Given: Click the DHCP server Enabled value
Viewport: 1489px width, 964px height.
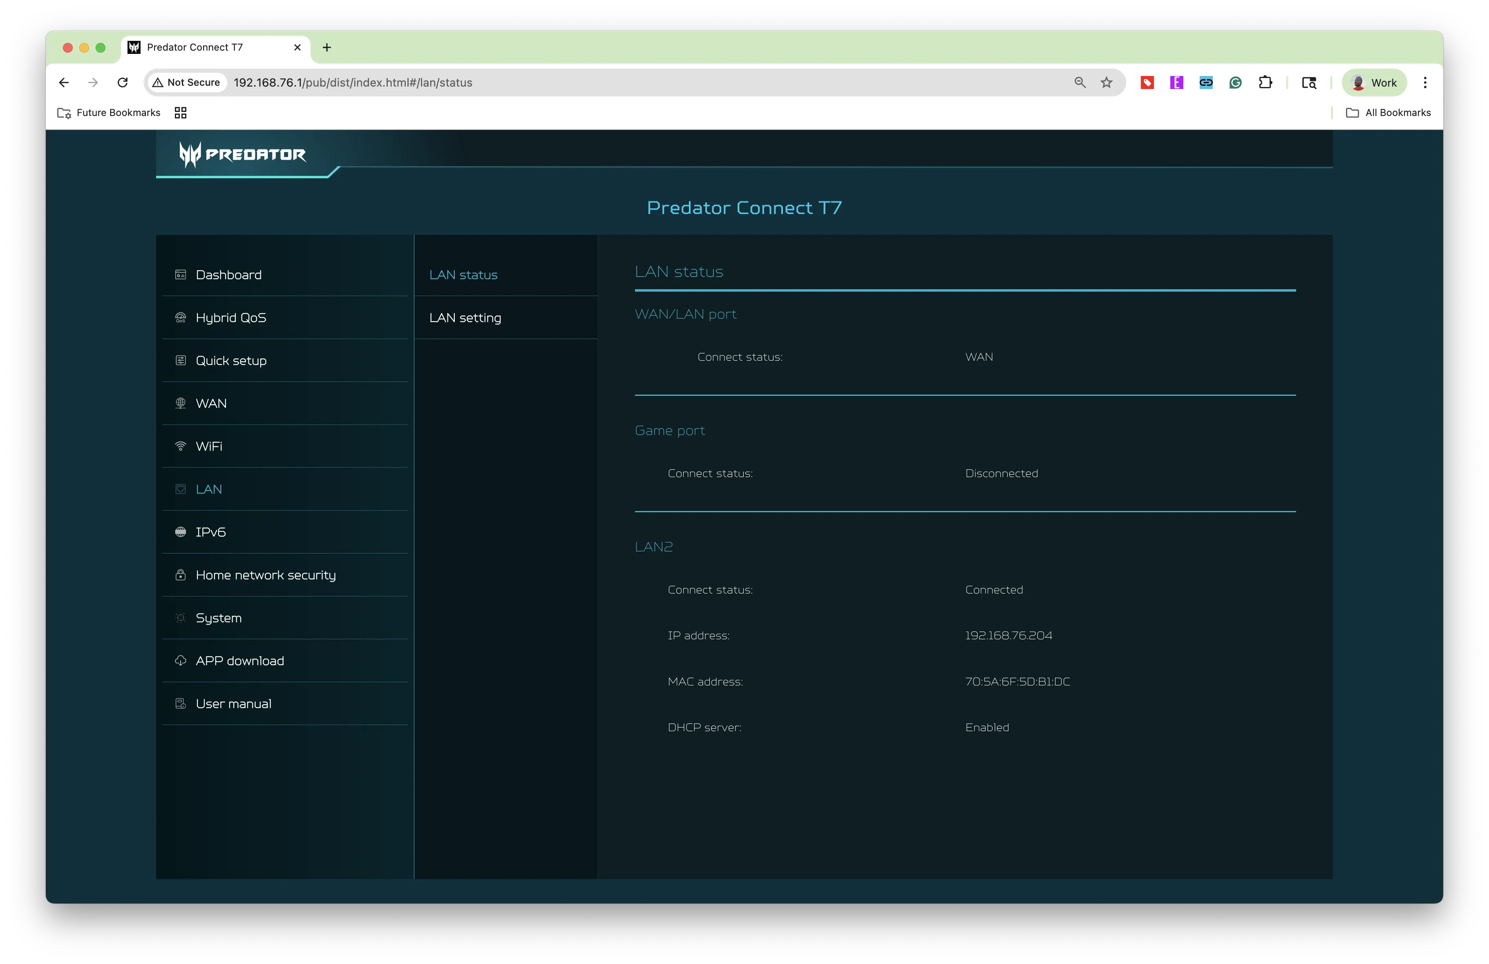Looking at the screenshot, I should coord(987,727).
